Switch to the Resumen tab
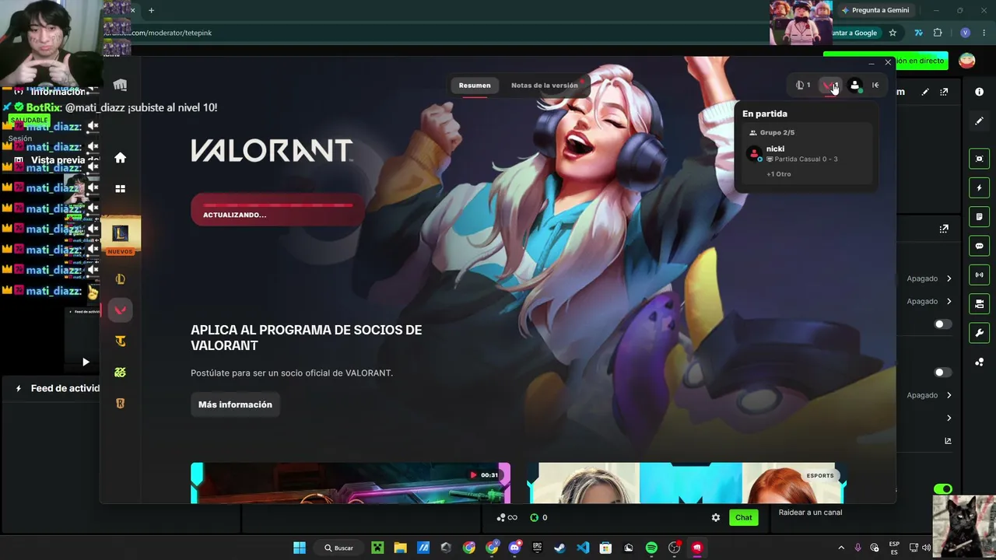Viewport: 996px width, 560px height. click(x=475, y=86)
